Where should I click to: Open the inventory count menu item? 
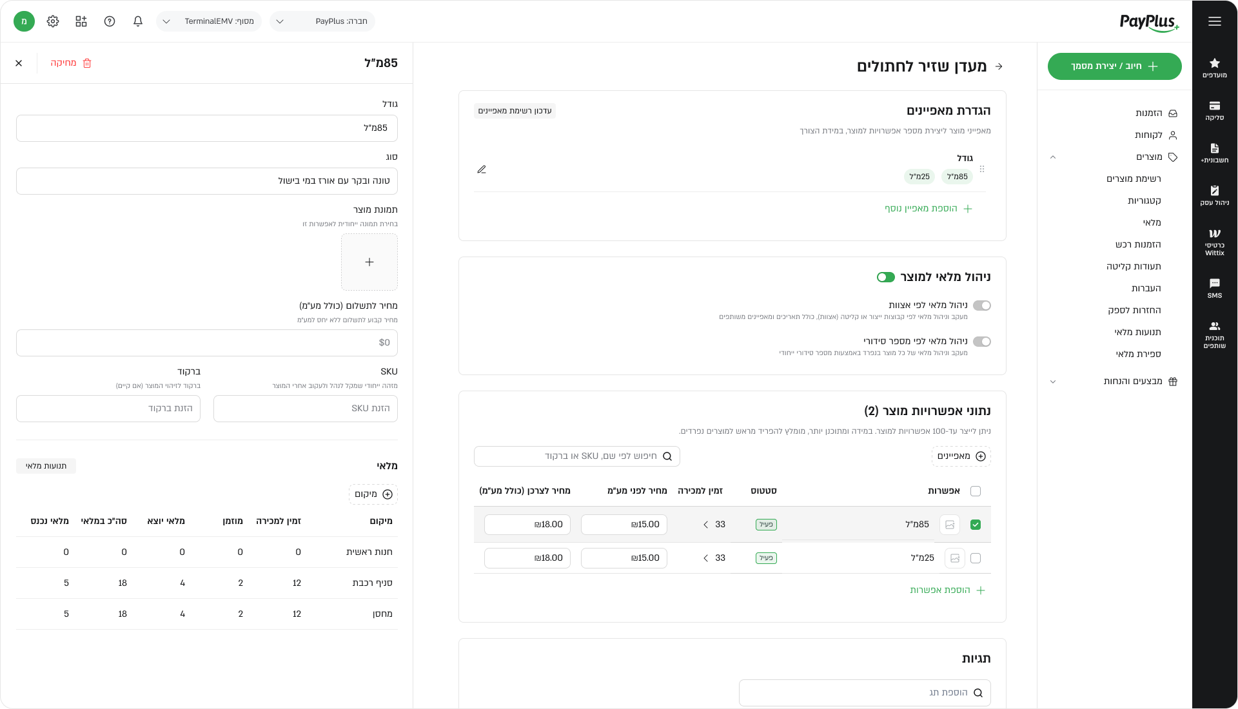click(1138, 354)
